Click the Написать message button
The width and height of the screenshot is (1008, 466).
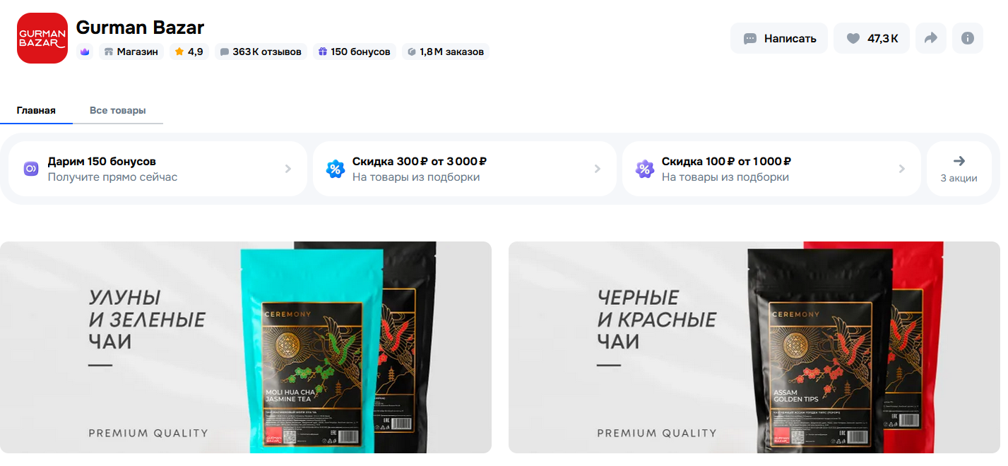pyautogui.click(x=779, y=38)
